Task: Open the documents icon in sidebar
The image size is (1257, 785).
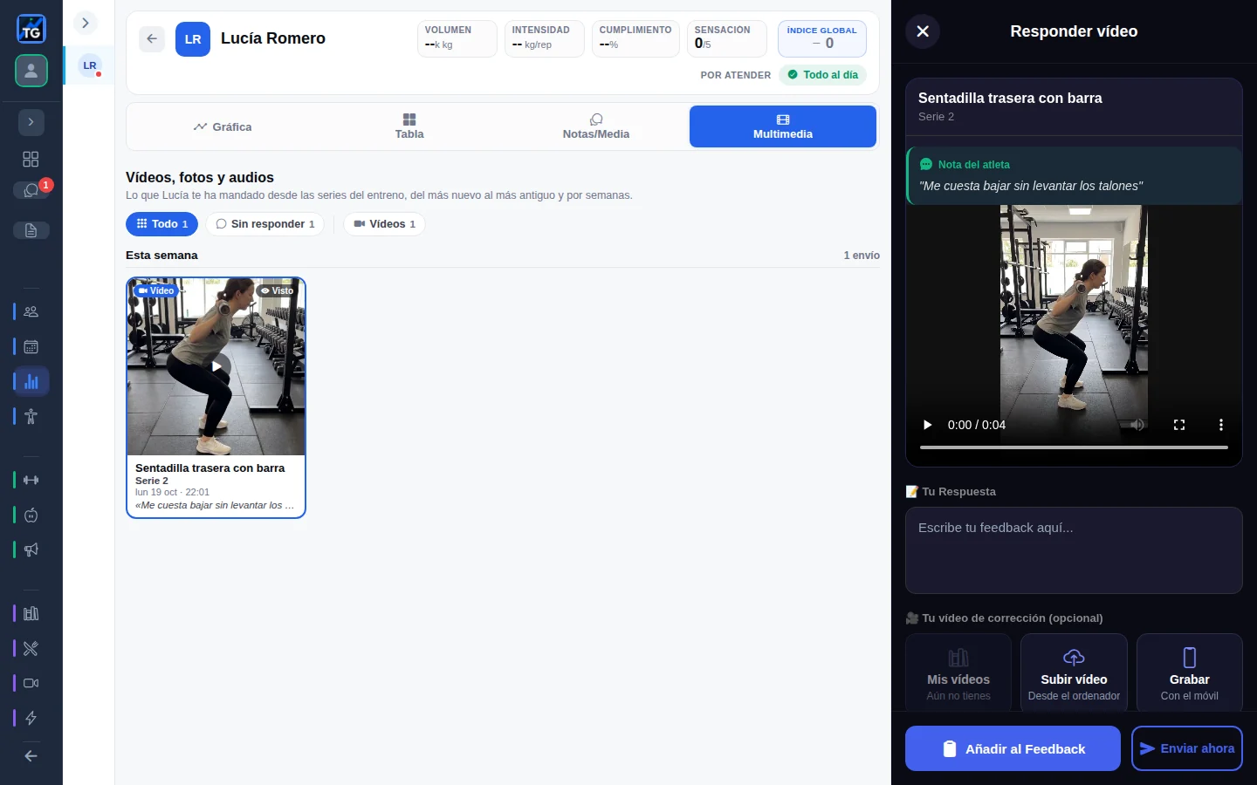Action: pyautogui.click(x=31, y=230)
